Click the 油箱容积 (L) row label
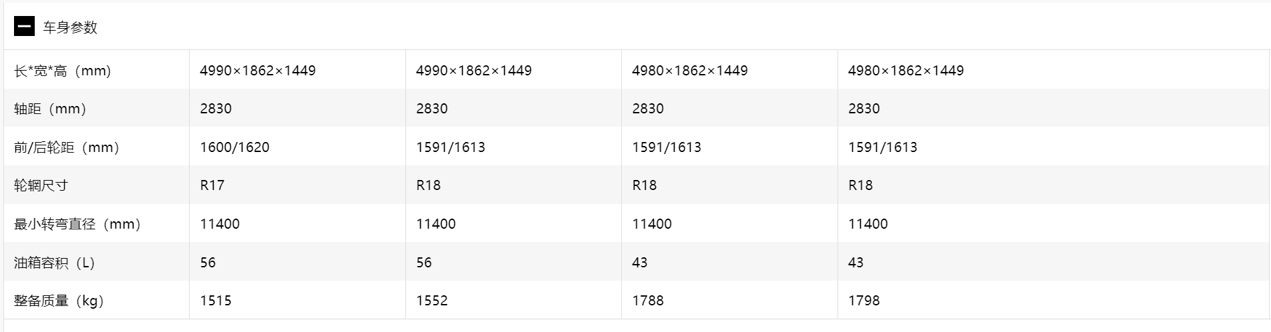The width and height of the screenshot is (1271, 332). pyautogui.click(x=55, y=263)
